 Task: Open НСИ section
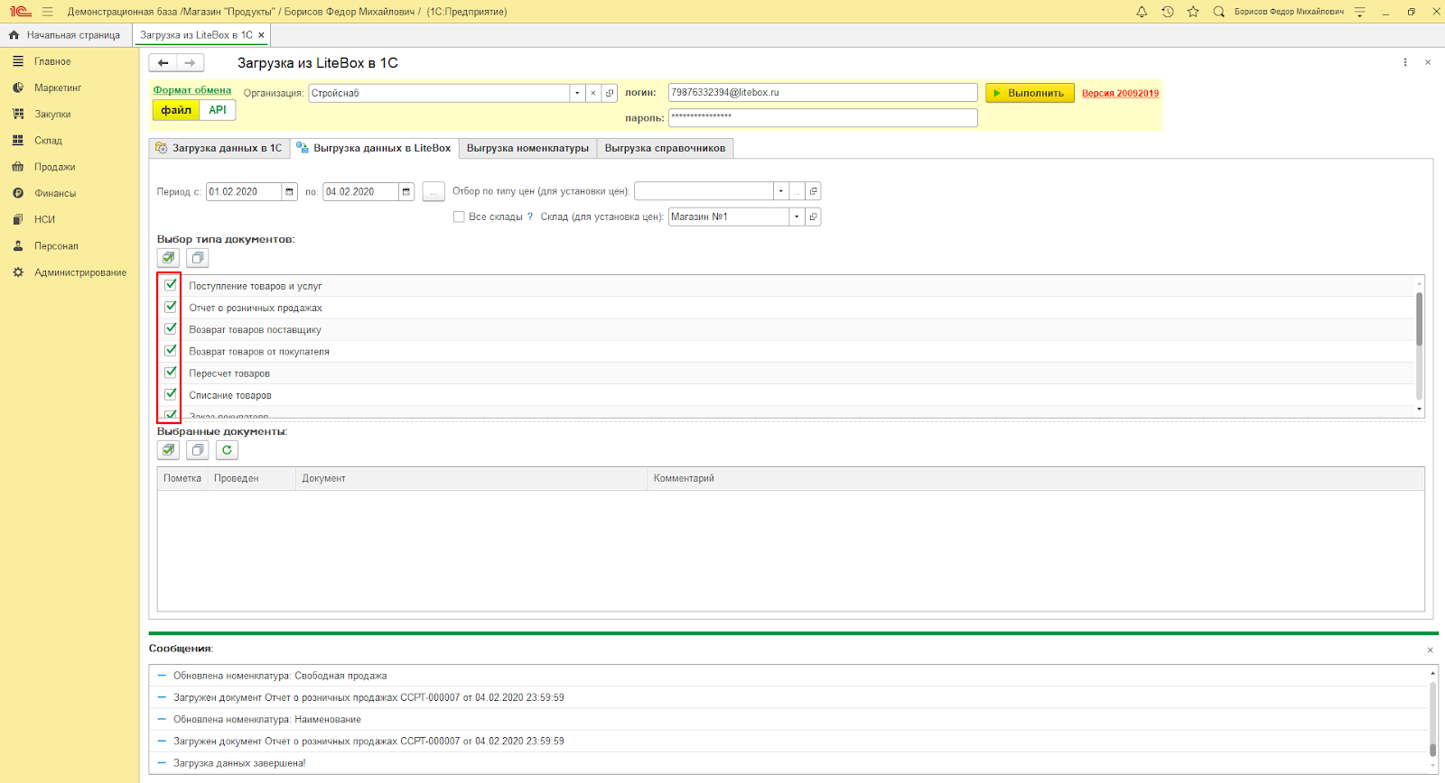[x=44, y=219]
